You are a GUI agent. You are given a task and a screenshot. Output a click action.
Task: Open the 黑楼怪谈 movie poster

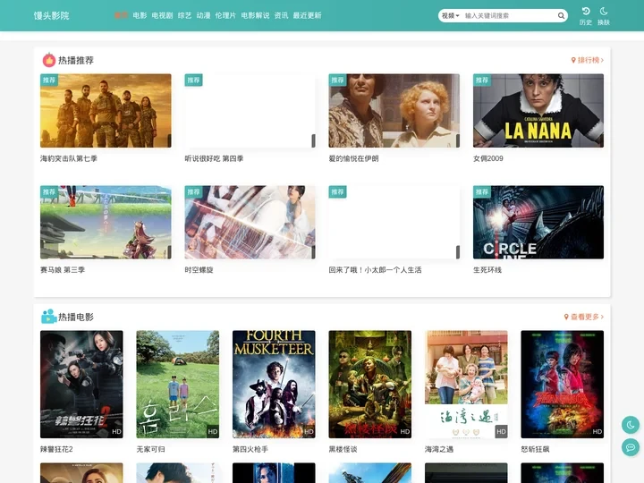coord(369,384)
